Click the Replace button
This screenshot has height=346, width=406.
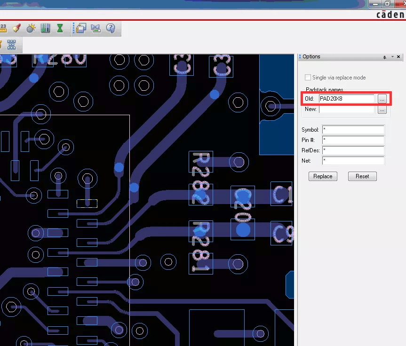pyautogui.click(x=323, y=176)
